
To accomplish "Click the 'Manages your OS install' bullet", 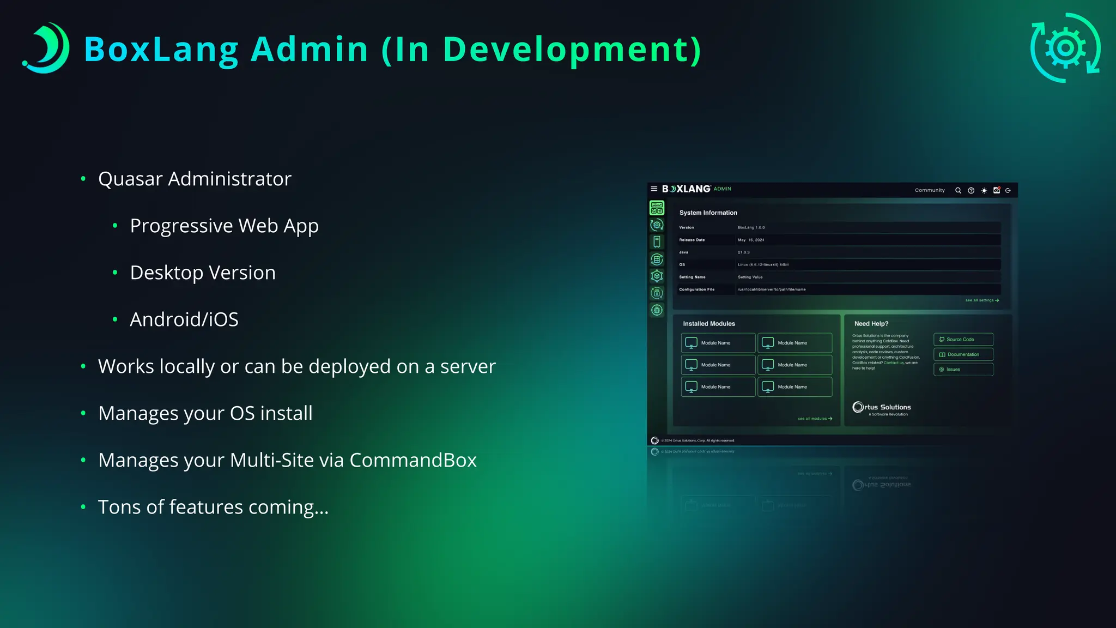I will pyautogui.click(x=205, y=413).
